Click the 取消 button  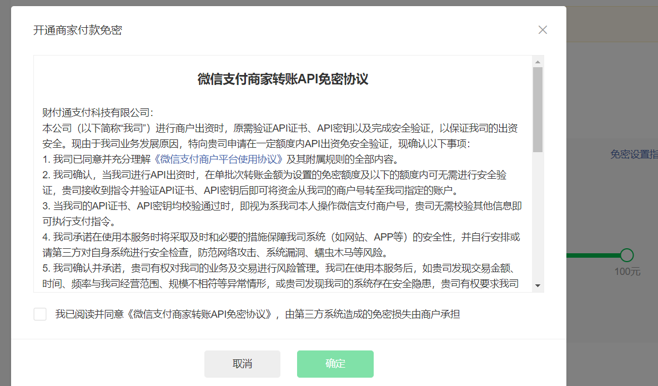pyautogui.click(x=242, y=364)
